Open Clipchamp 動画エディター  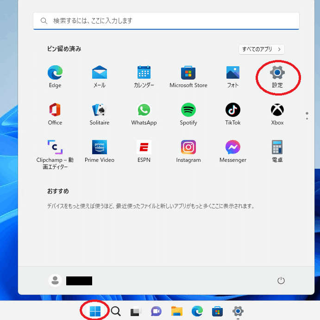click(55, 155)
